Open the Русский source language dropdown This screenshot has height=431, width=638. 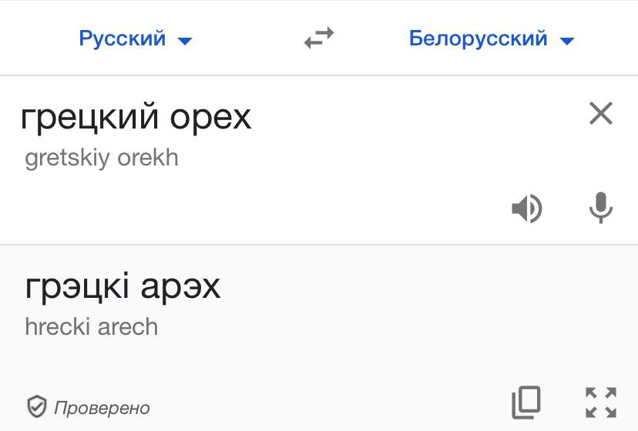point(135,38)
